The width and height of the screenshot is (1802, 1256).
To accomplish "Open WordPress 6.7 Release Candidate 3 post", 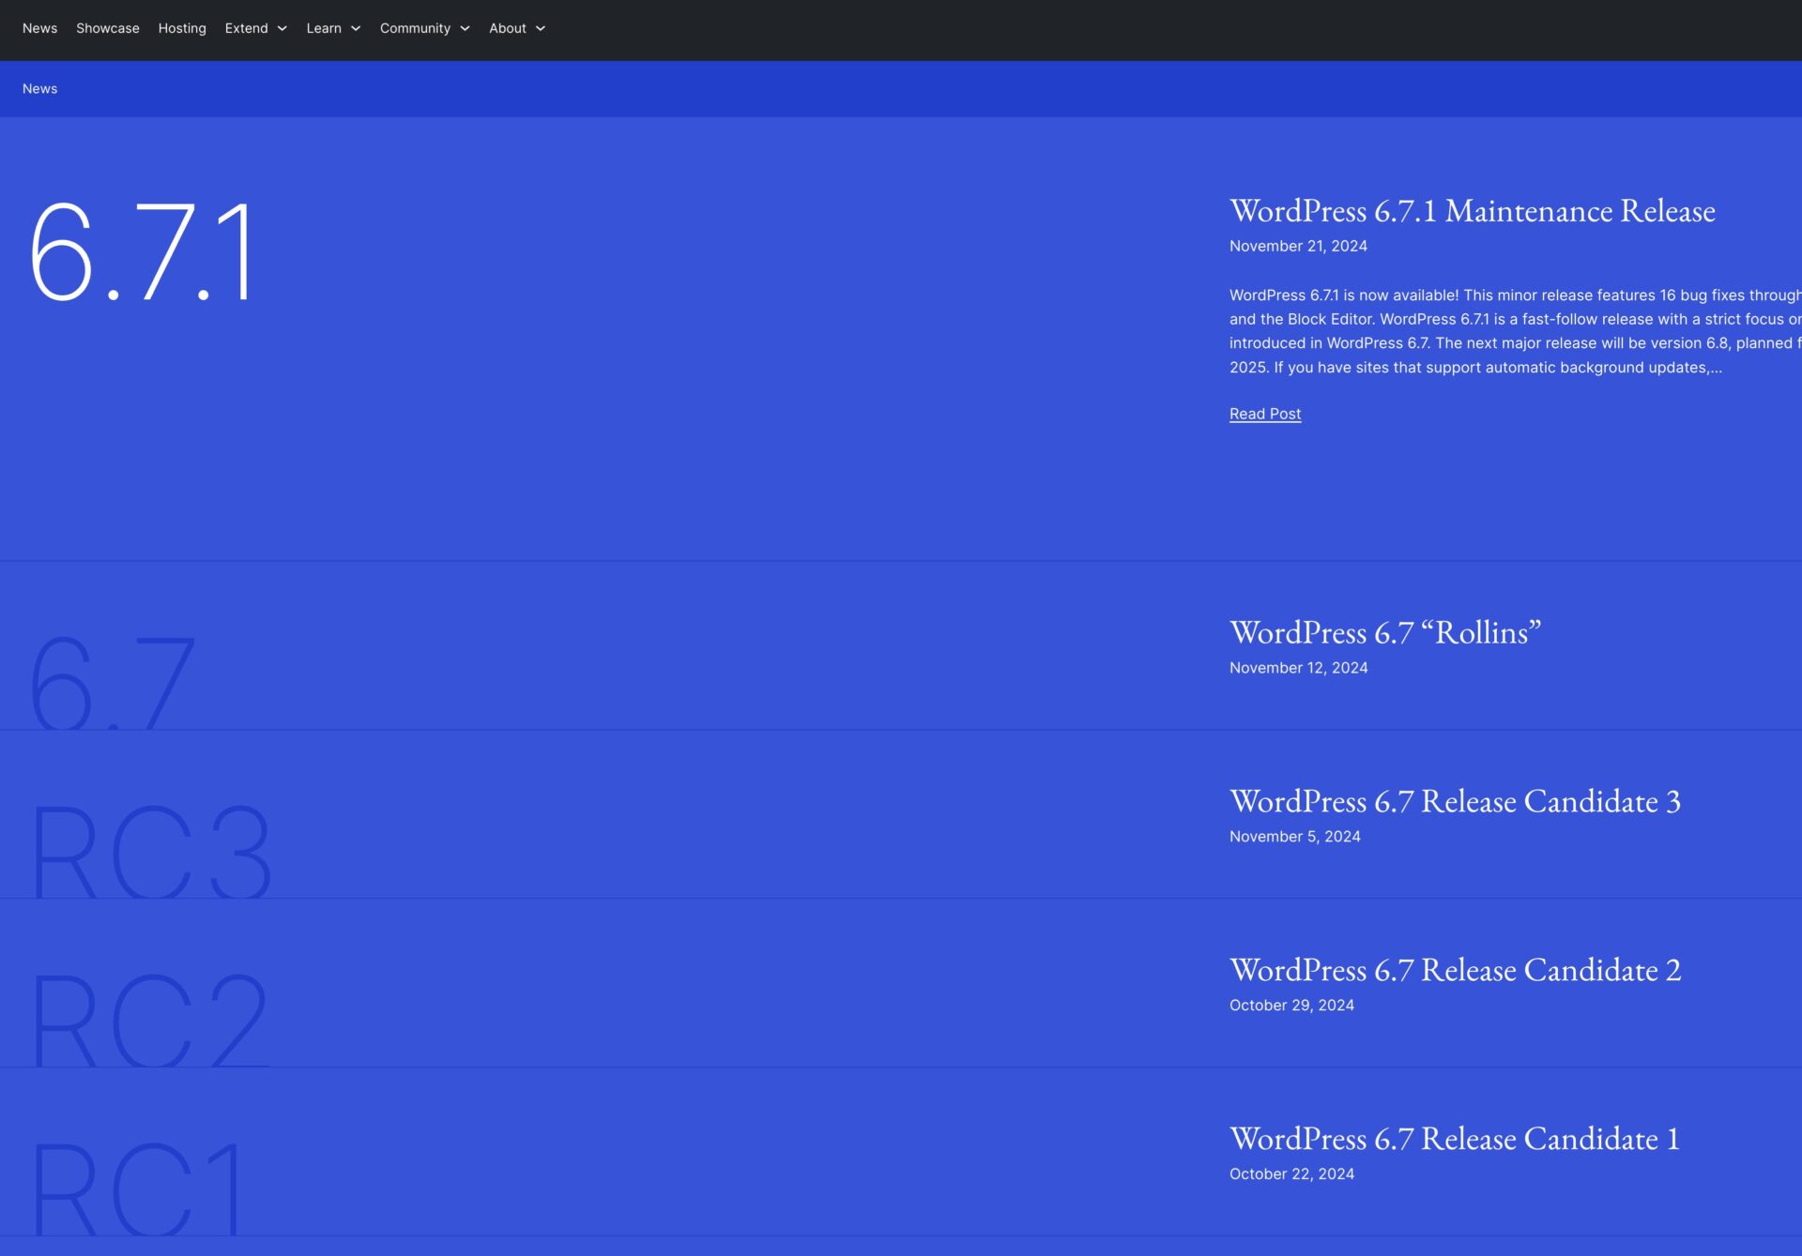I will tap(1454, 802).
